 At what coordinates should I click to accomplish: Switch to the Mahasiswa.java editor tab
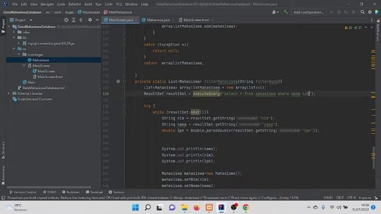[158, 20]
